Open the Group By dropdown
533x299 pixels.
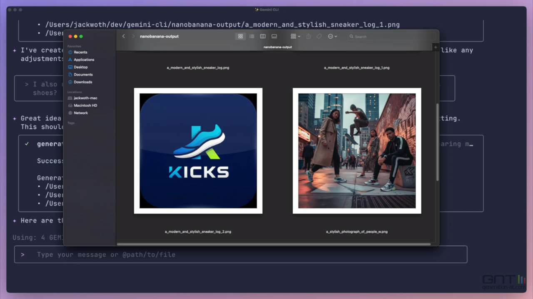pos(295,37)
